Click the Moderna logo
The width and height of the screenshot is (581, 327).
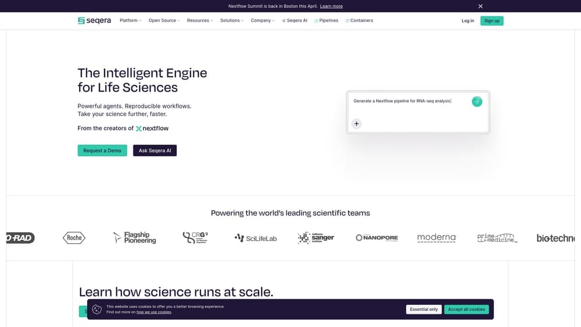click(436, 238)
